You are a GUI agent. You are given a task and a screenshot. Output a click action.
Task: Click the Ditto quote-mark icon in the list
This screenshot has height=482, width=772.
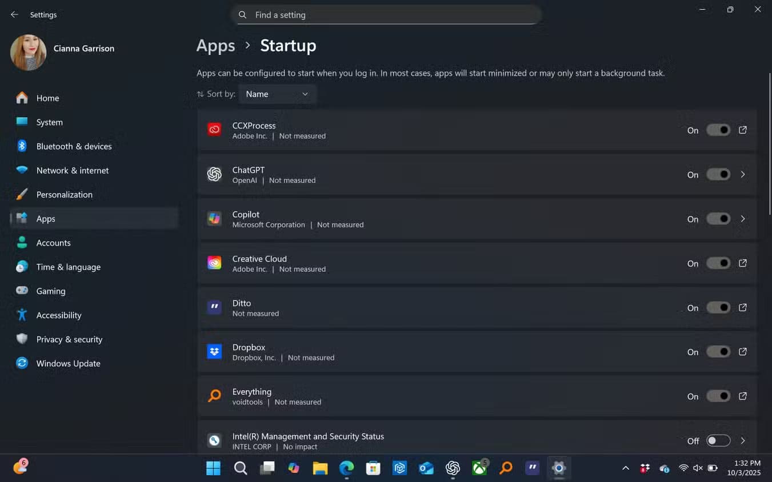click(214, 307)
